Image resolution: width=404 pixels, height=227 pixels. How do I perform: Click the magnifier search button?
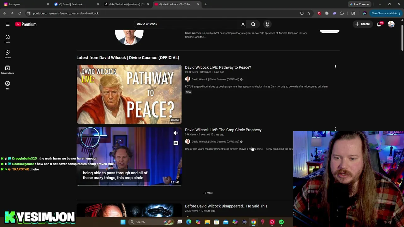(253, 24)
